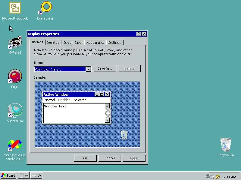Click the disabled Delete button
Image resolution: width=241 pixels, height=180 pixels.
(x=129, y=68)
